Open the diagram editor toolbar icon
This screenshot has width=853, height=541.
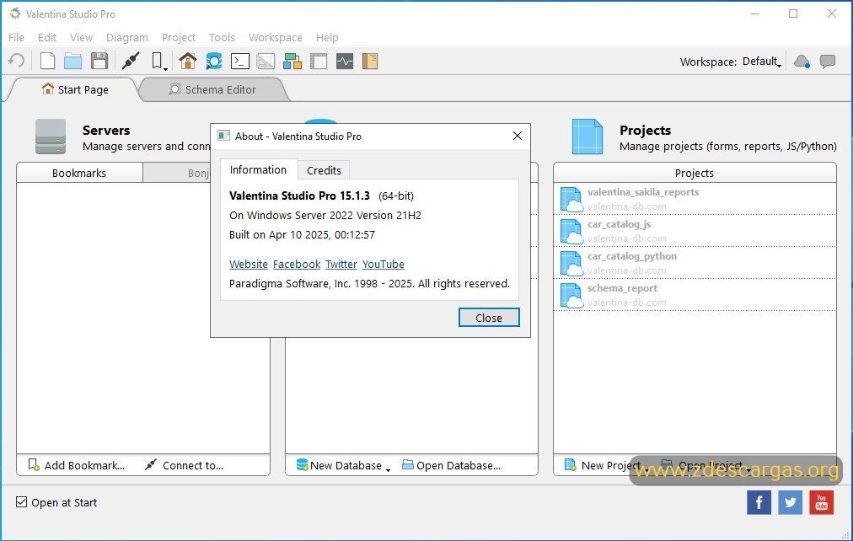(x=292, y=61)
